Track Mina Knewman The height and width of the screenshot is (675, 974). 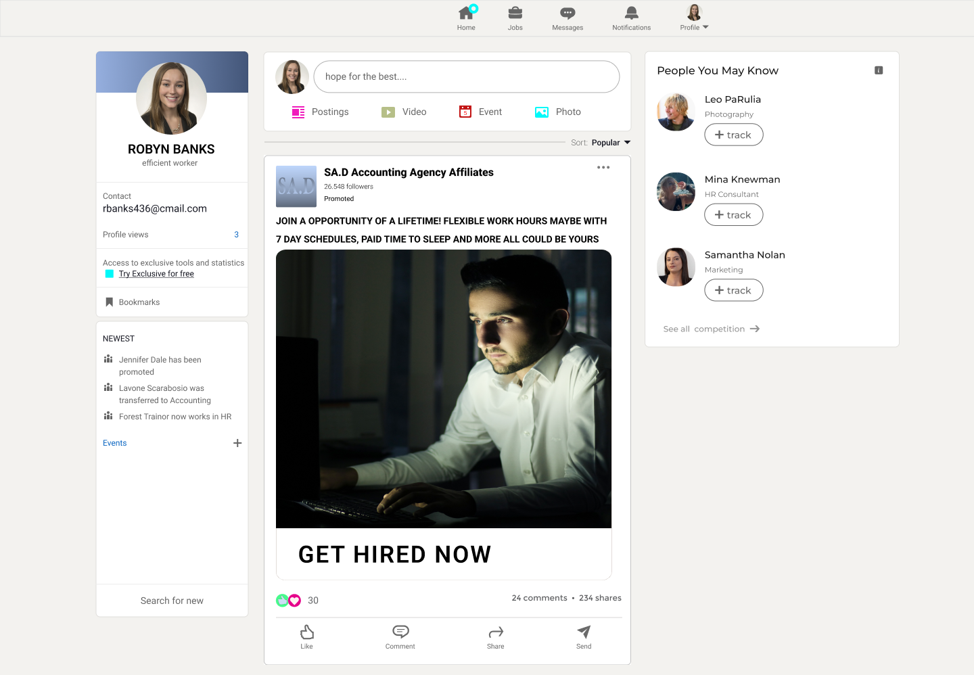(x=734, y=214)
